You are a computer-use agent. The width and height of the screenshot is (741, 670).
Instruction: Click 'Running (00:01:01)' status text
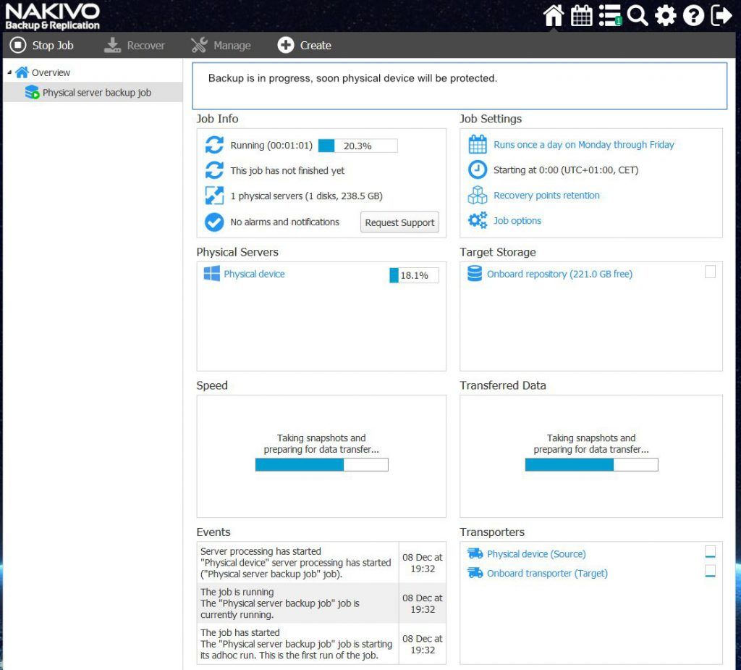pos(271,146)
